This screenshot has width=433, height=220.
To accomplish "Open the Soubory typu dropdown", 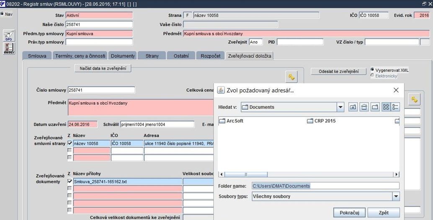I will pos(396,197).
